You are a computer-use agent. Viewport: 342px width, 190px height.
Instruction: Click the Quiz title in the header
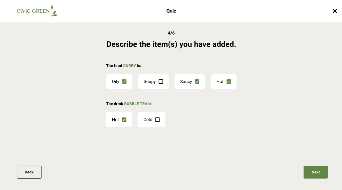point(171,11)
